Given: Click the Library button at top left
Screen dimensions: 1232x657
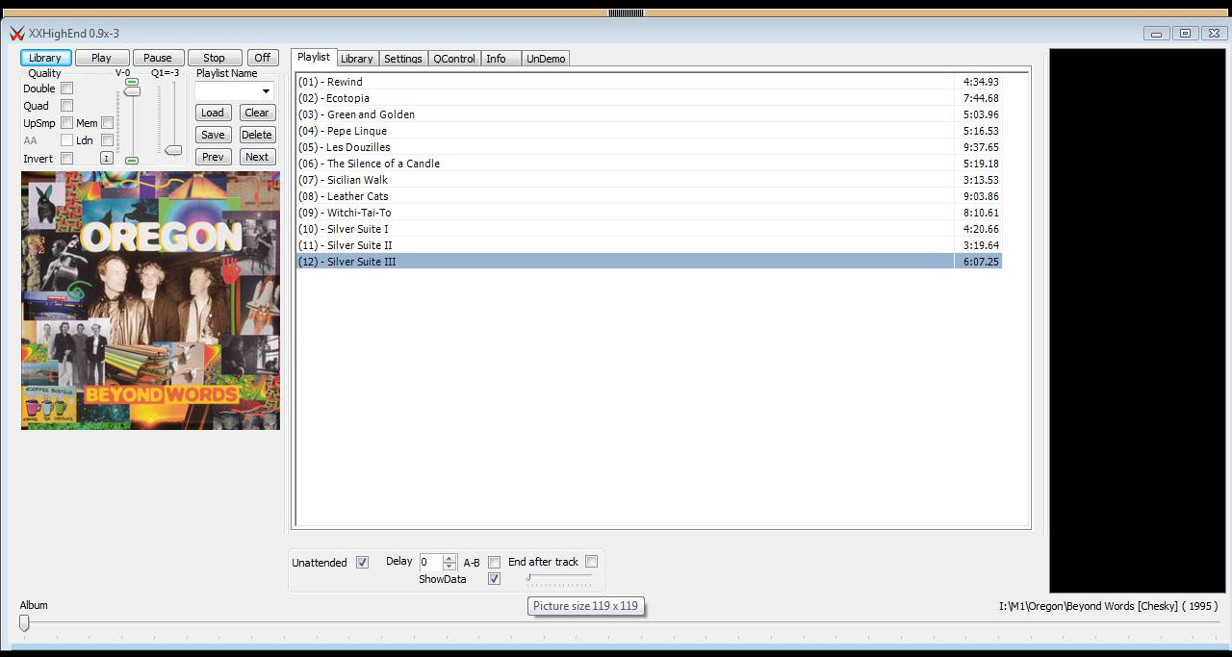Looking at the screenshot, I should [45, 58].
